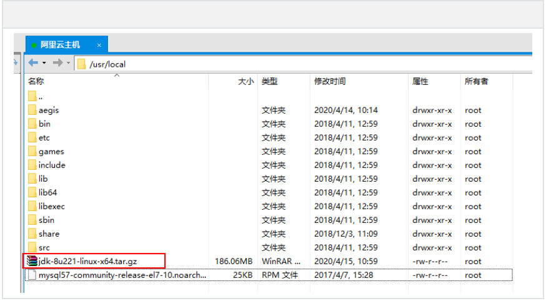The height and width of the screenshot is (301, 546).
Task: Select the src folder icon
Action: tap(32, 247)
